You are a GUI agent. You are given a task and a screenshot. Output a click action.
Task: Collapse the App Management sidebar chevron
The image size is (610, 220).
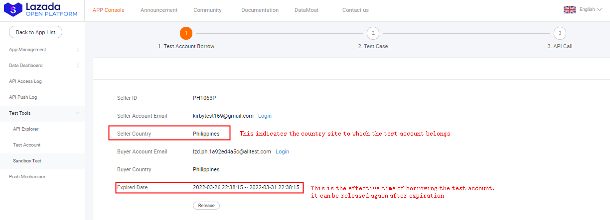click(x=78, y=50)
